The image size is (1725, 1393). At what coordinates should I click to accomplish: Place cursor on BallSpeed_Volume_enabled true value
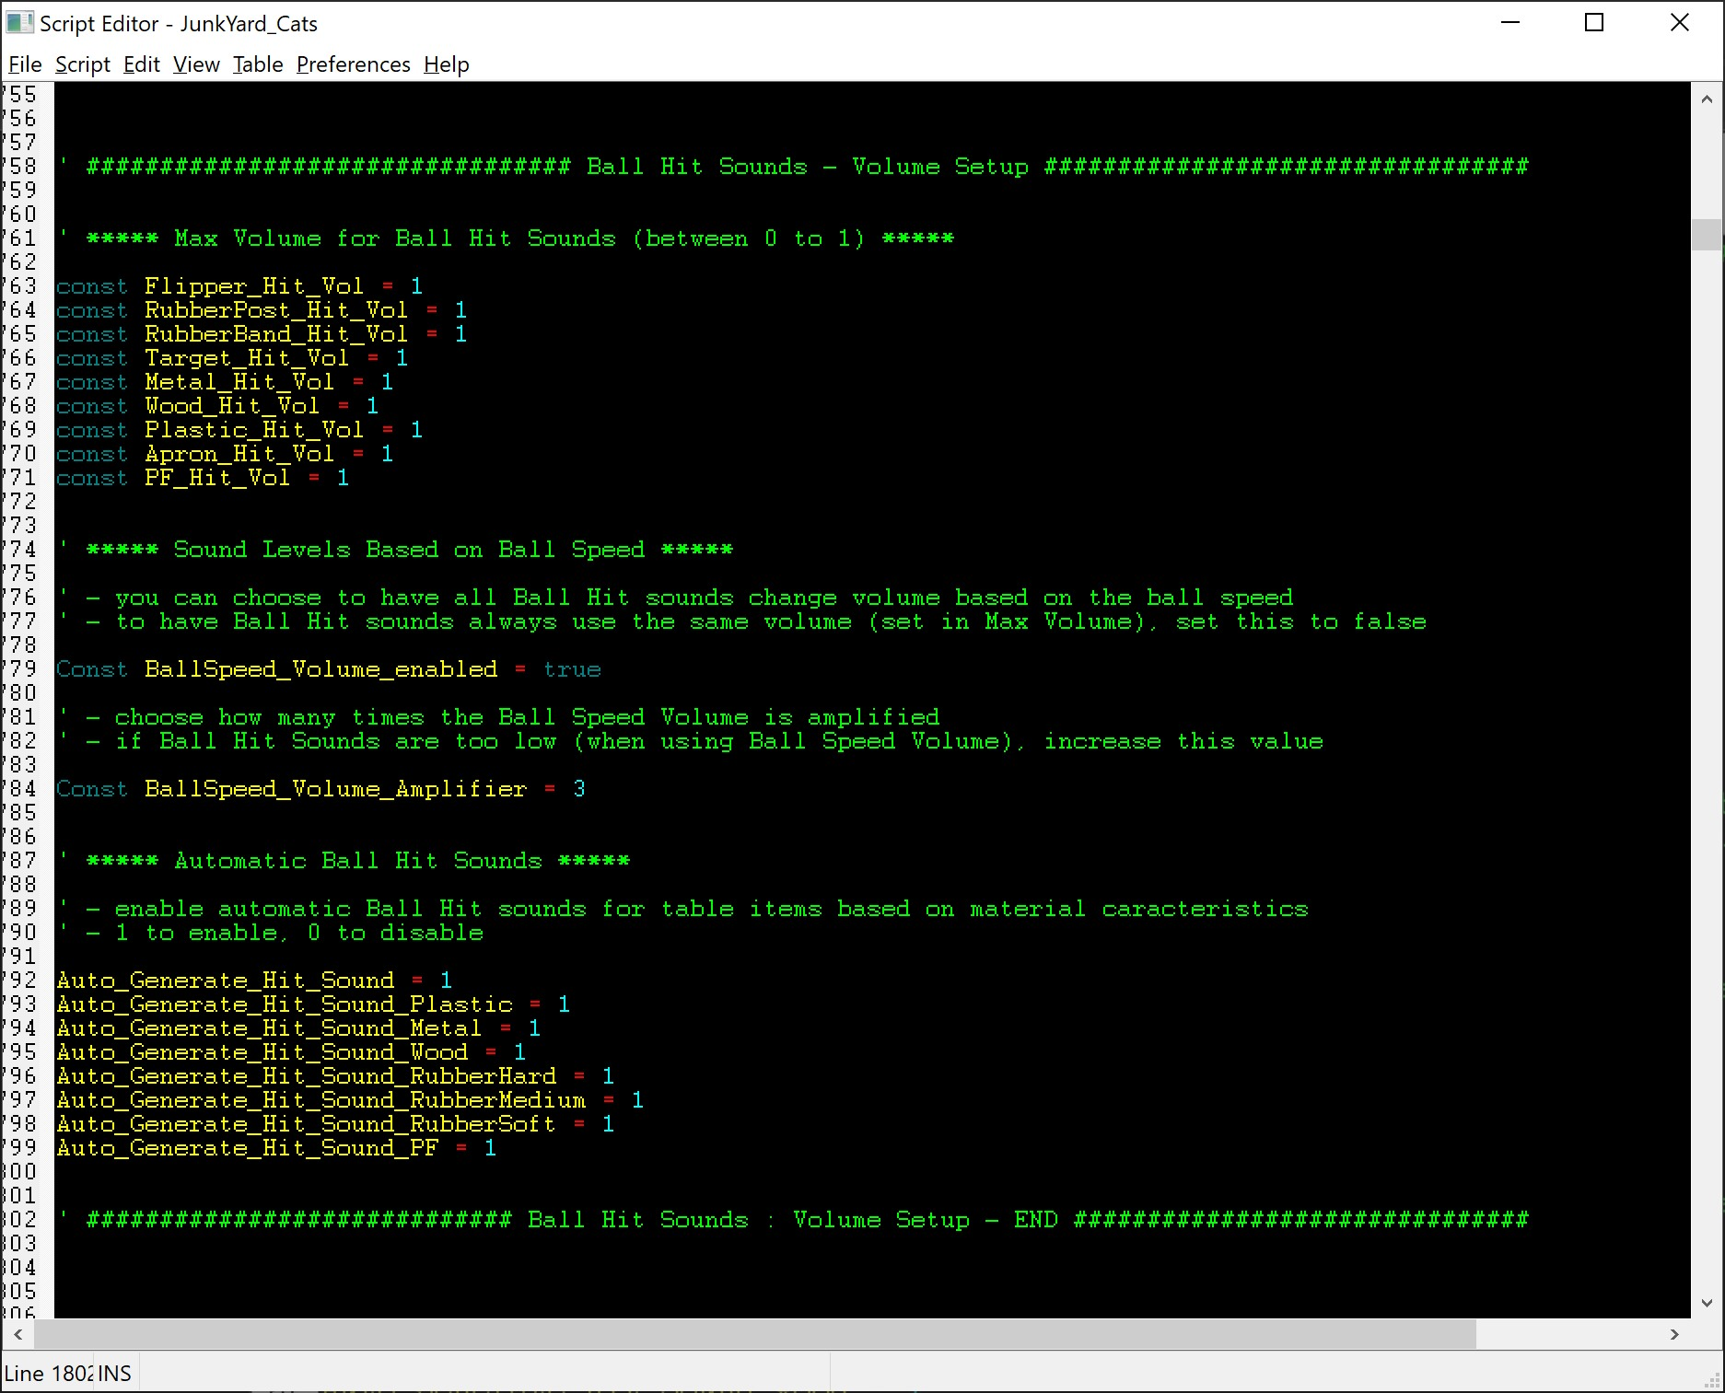coord(571,669)
